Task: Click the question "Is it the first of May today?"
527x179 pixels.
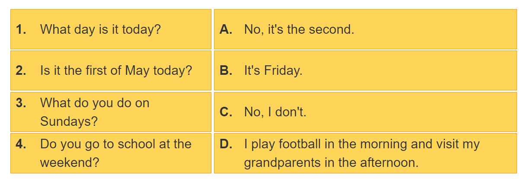Action: pyautogui.click(x=116, y=70)
